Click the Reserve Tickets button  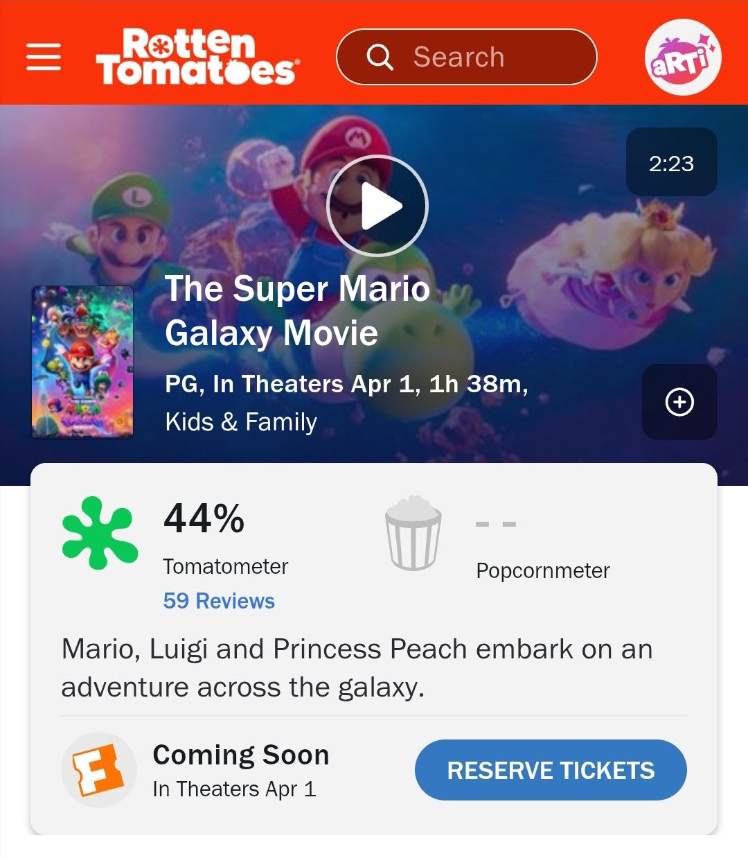click(551, 770)
